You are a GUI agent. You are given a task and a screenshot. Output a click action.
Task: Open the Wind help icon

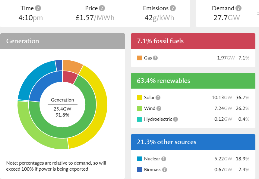point(159,108)
